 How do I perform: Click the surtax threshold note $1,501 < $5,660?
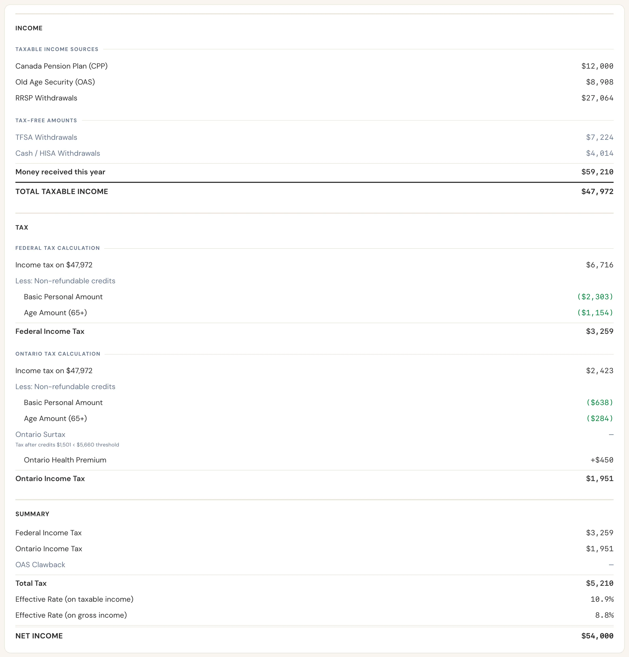click(x=67, y=445)
